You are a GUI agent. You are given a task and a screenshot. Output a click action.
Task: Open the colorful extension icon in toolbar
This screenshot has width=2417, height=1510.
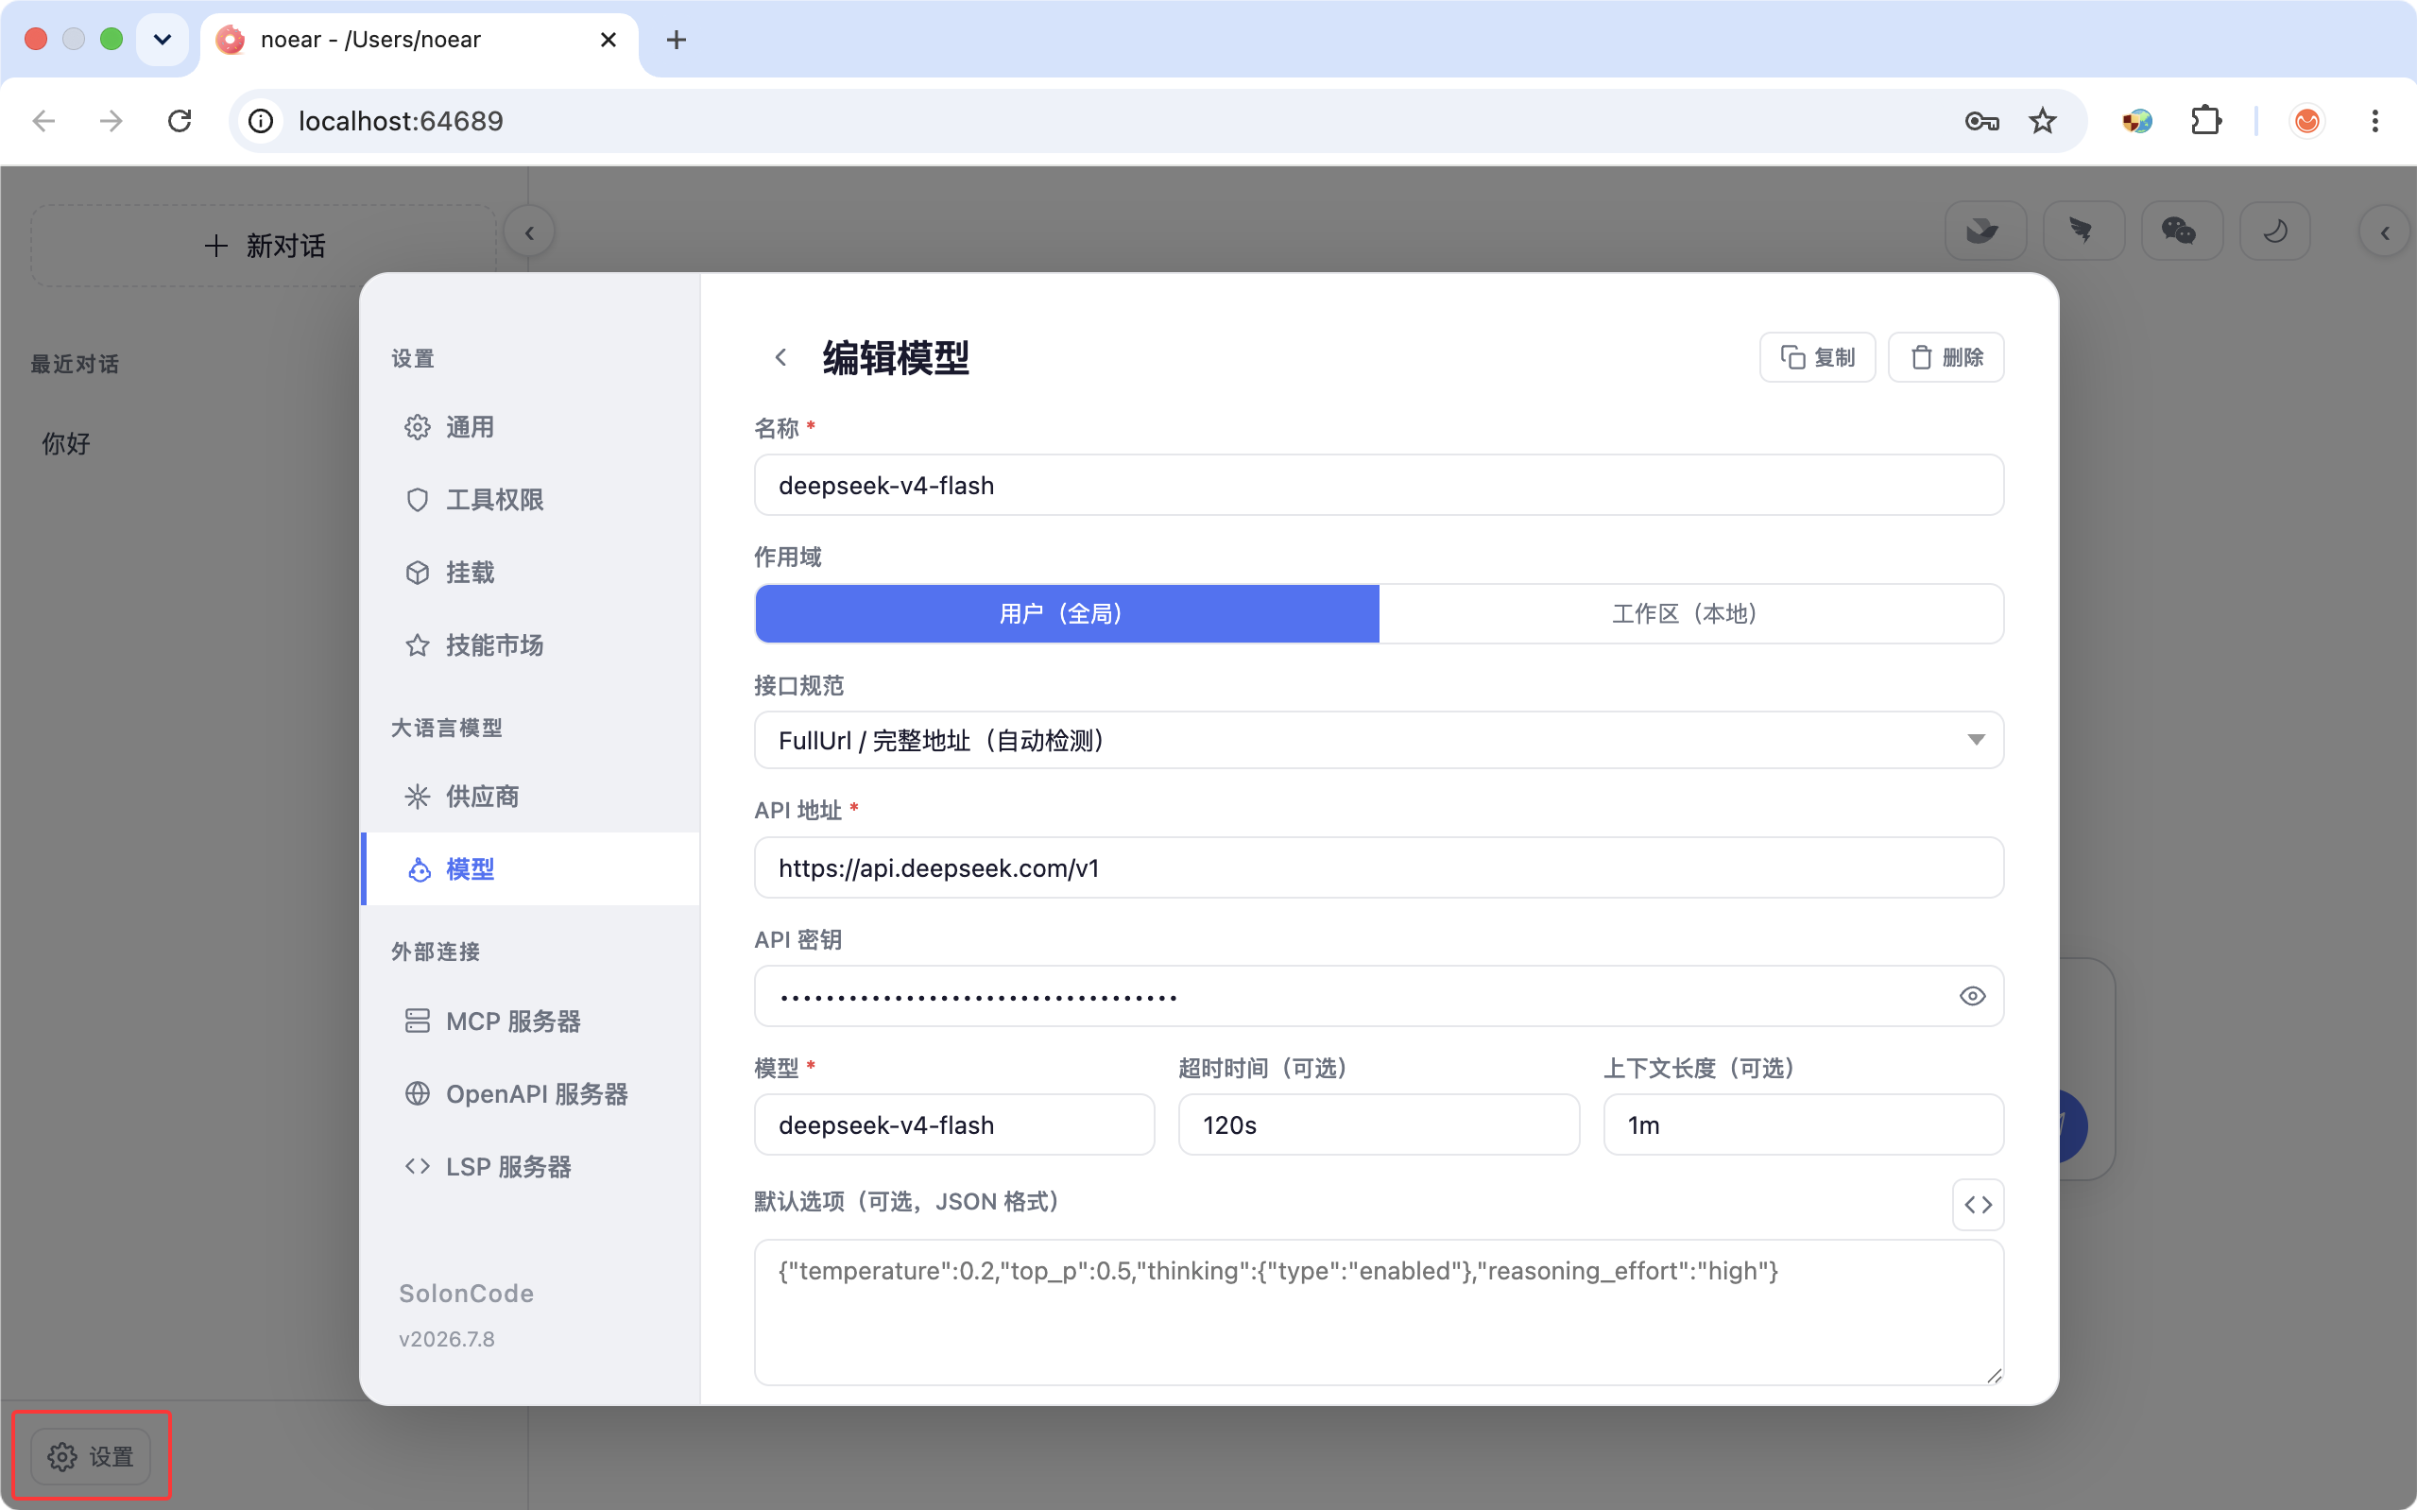(x=2136, y=121)
